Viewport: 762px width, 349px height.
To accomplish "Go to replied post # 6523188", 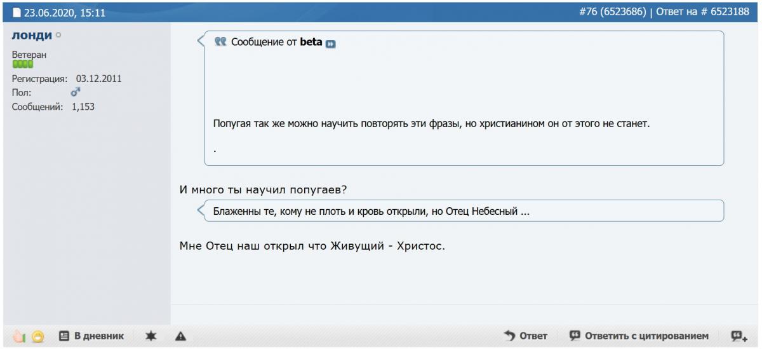I will [730, 12].
